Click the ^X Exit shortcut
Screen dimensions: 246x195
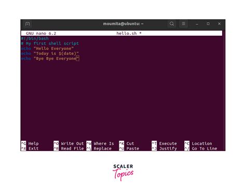pyautogui.click(x=30, y=148)
